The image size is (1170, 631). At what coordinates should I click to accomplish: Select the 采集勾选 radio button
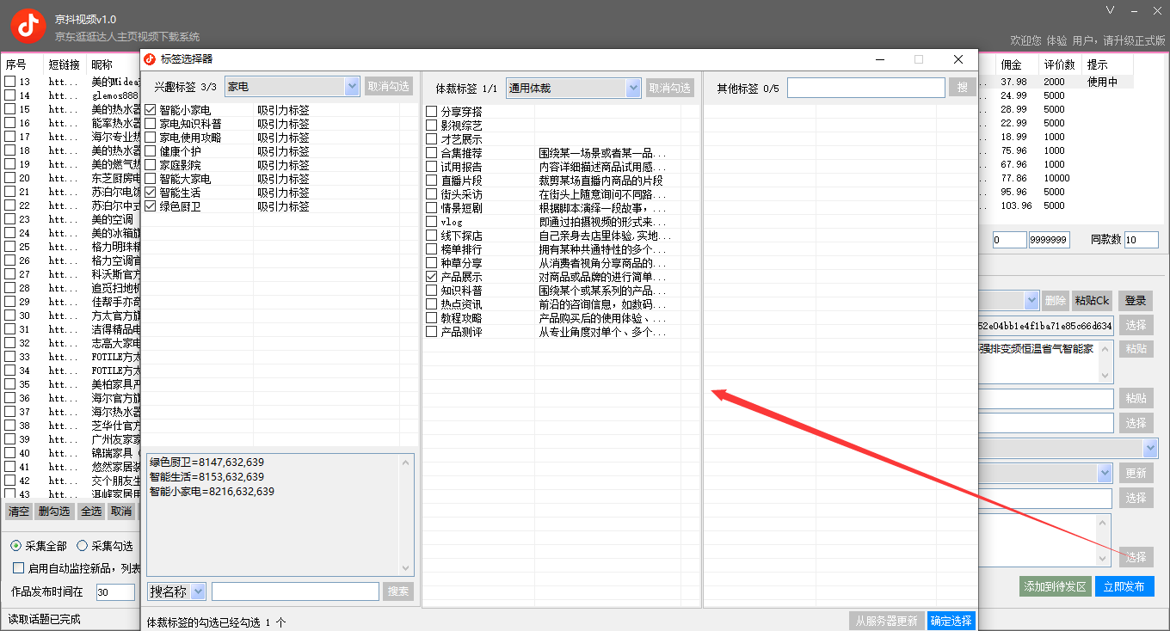tap(83, 546)
